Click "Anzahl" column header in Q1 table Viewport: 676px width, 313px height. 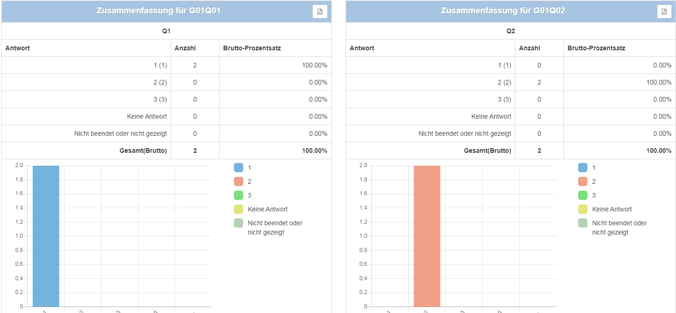[185, 48]
